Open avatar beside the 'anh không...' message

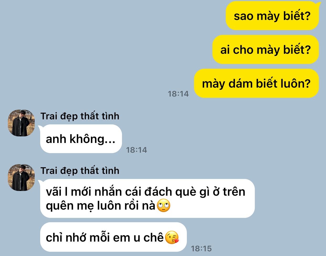22,123
